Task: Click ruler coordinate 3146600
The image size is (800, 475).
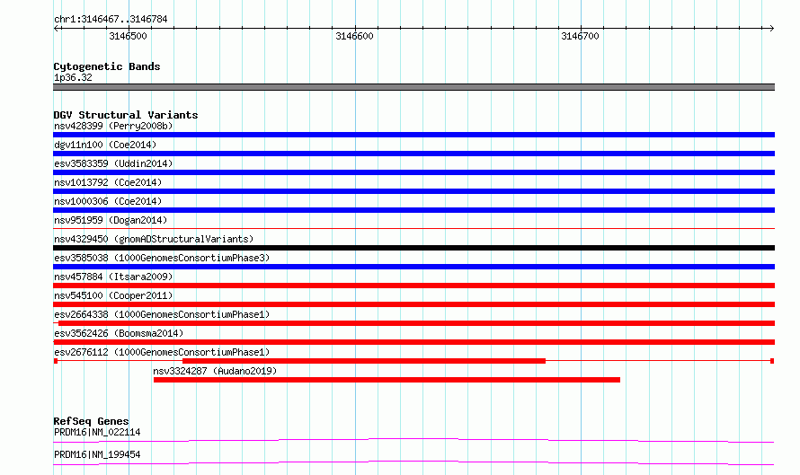Action: coord(354,36)
